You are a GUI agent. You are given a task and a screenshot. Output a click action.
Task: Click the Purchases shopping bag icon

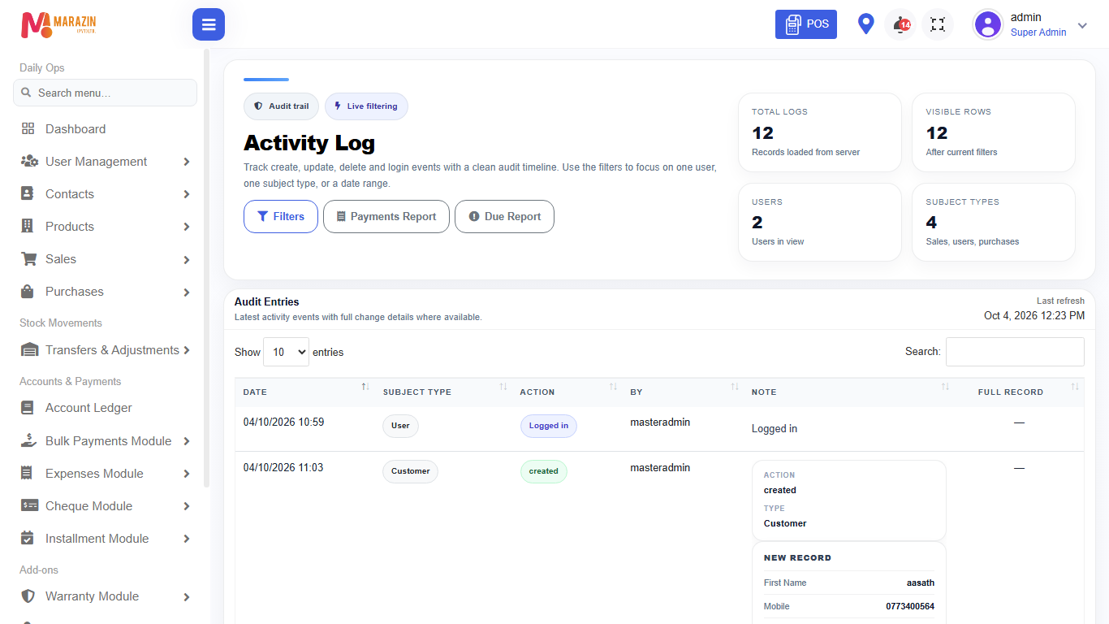coord(28,292)
